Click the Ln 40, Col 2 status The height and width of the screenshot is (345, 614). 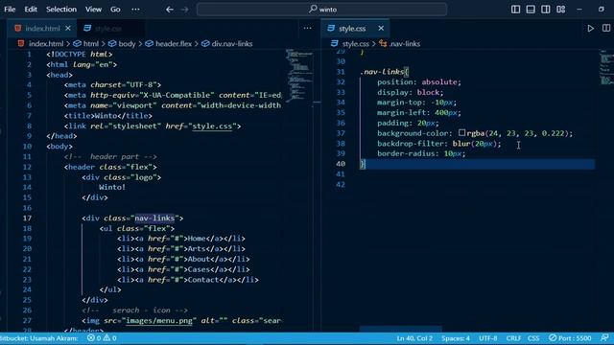click(x=414, y=338)
